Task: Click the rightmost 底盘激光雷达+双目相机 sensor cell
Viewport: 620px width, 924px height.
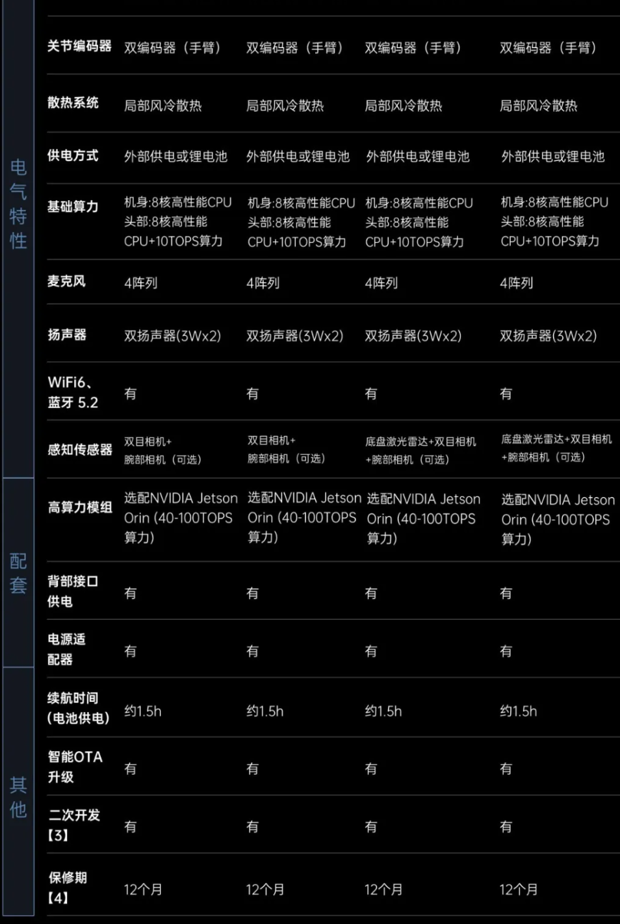Action: click(x=556, y=448)
